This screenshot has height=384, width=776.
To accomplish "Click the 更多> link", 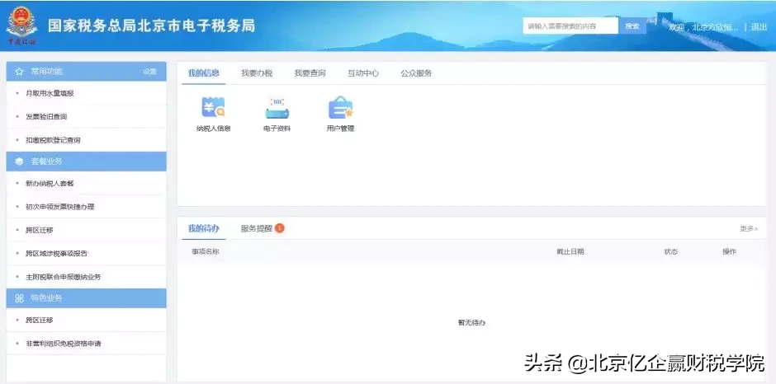I will coord(749,228).
